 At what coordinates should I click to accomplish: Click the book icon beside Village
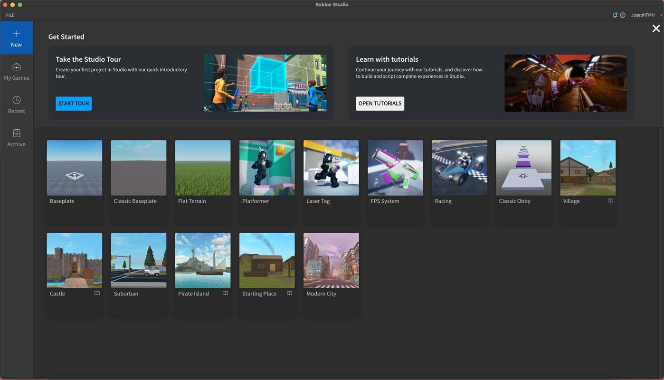[610, 201]
